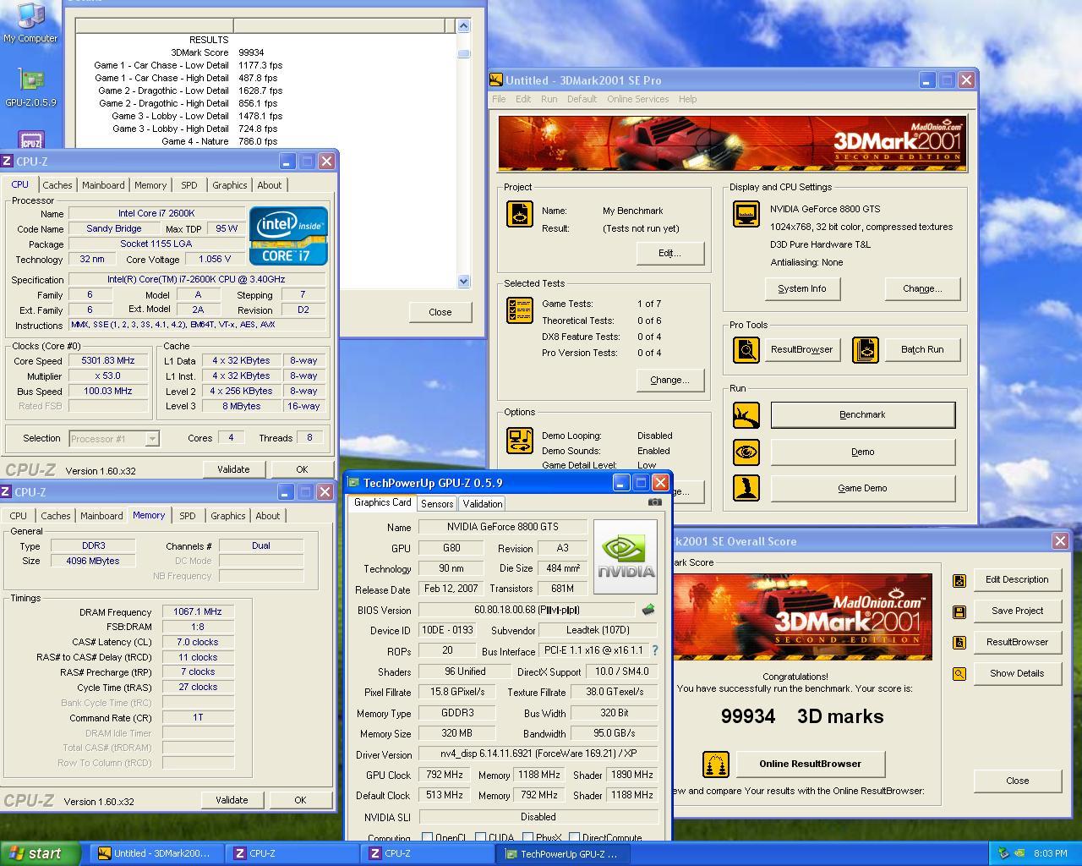
Task: Click the icon beside Edit Description
Action: coord(959,580)
